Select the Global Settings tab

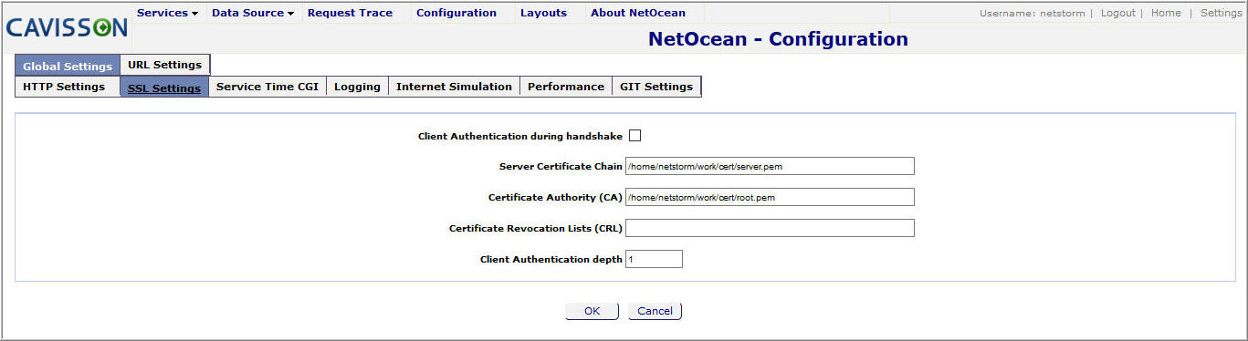(68, 66)
